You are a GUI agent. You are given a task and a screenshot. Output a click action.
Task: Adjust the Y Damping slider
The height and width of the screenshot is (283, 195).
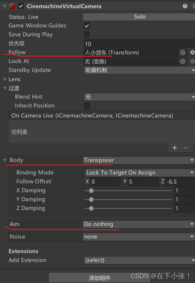[128, 199]
